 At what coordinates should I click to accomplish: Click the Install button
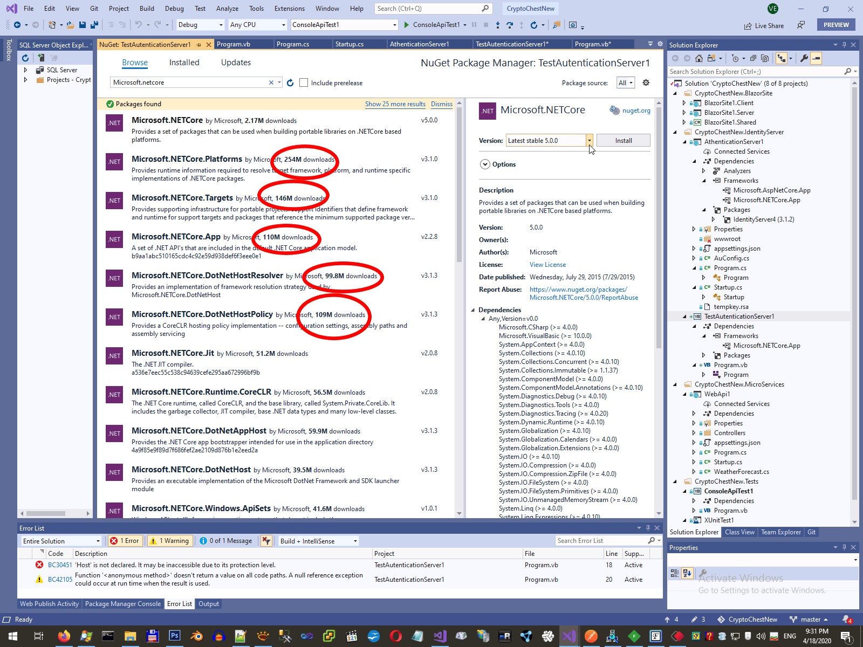click(x=624, y=141)
